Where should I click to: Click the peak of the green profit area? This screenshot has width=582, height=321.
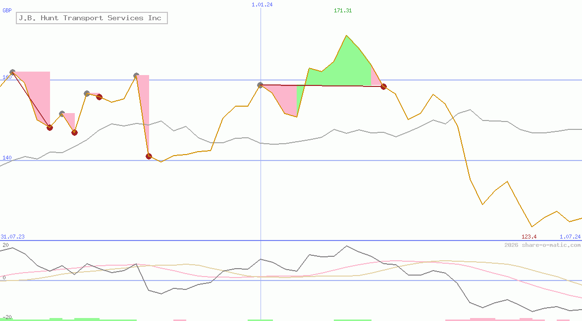[346, 36]
